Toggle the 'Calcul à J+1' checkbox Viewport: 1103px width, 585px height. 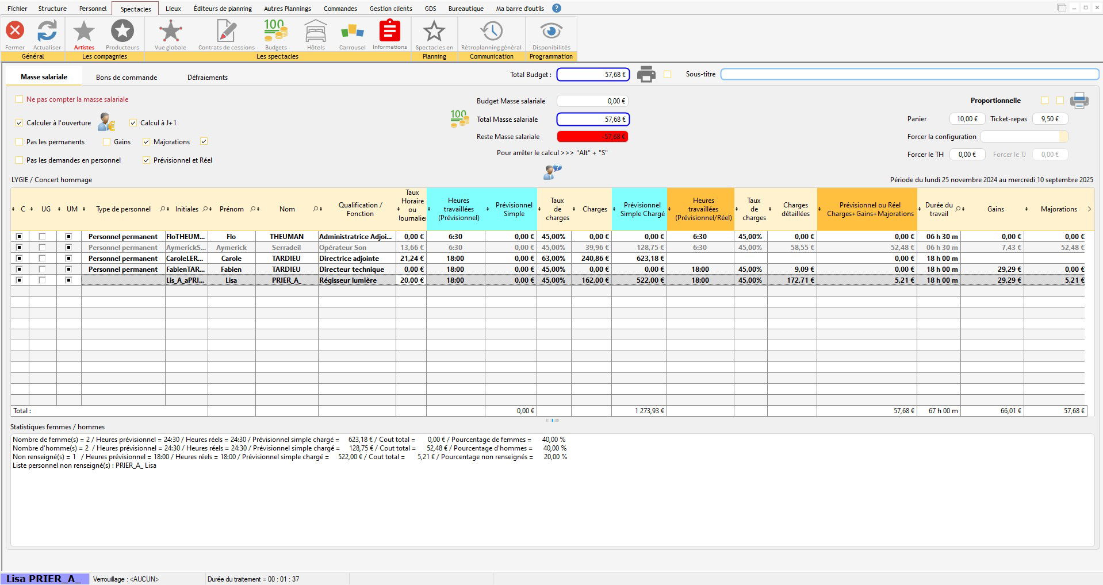133,123
